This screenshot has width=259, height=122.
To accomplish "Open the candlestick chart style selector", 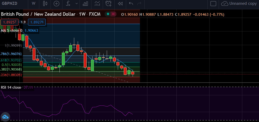I will (x=45, y=3).
